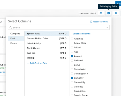Screen dimensions: 121x96
Task: Open the Custom Fields - Other group
Action: click(x=47, y=39)
